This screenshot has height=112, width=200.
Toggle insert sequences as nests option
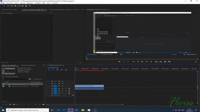coord(49,70)
